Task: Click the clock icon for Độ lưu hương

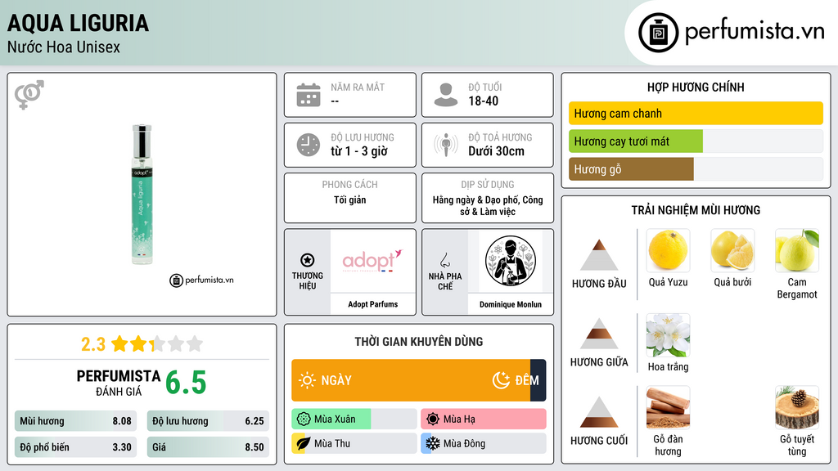Action: tap(309, 145)
